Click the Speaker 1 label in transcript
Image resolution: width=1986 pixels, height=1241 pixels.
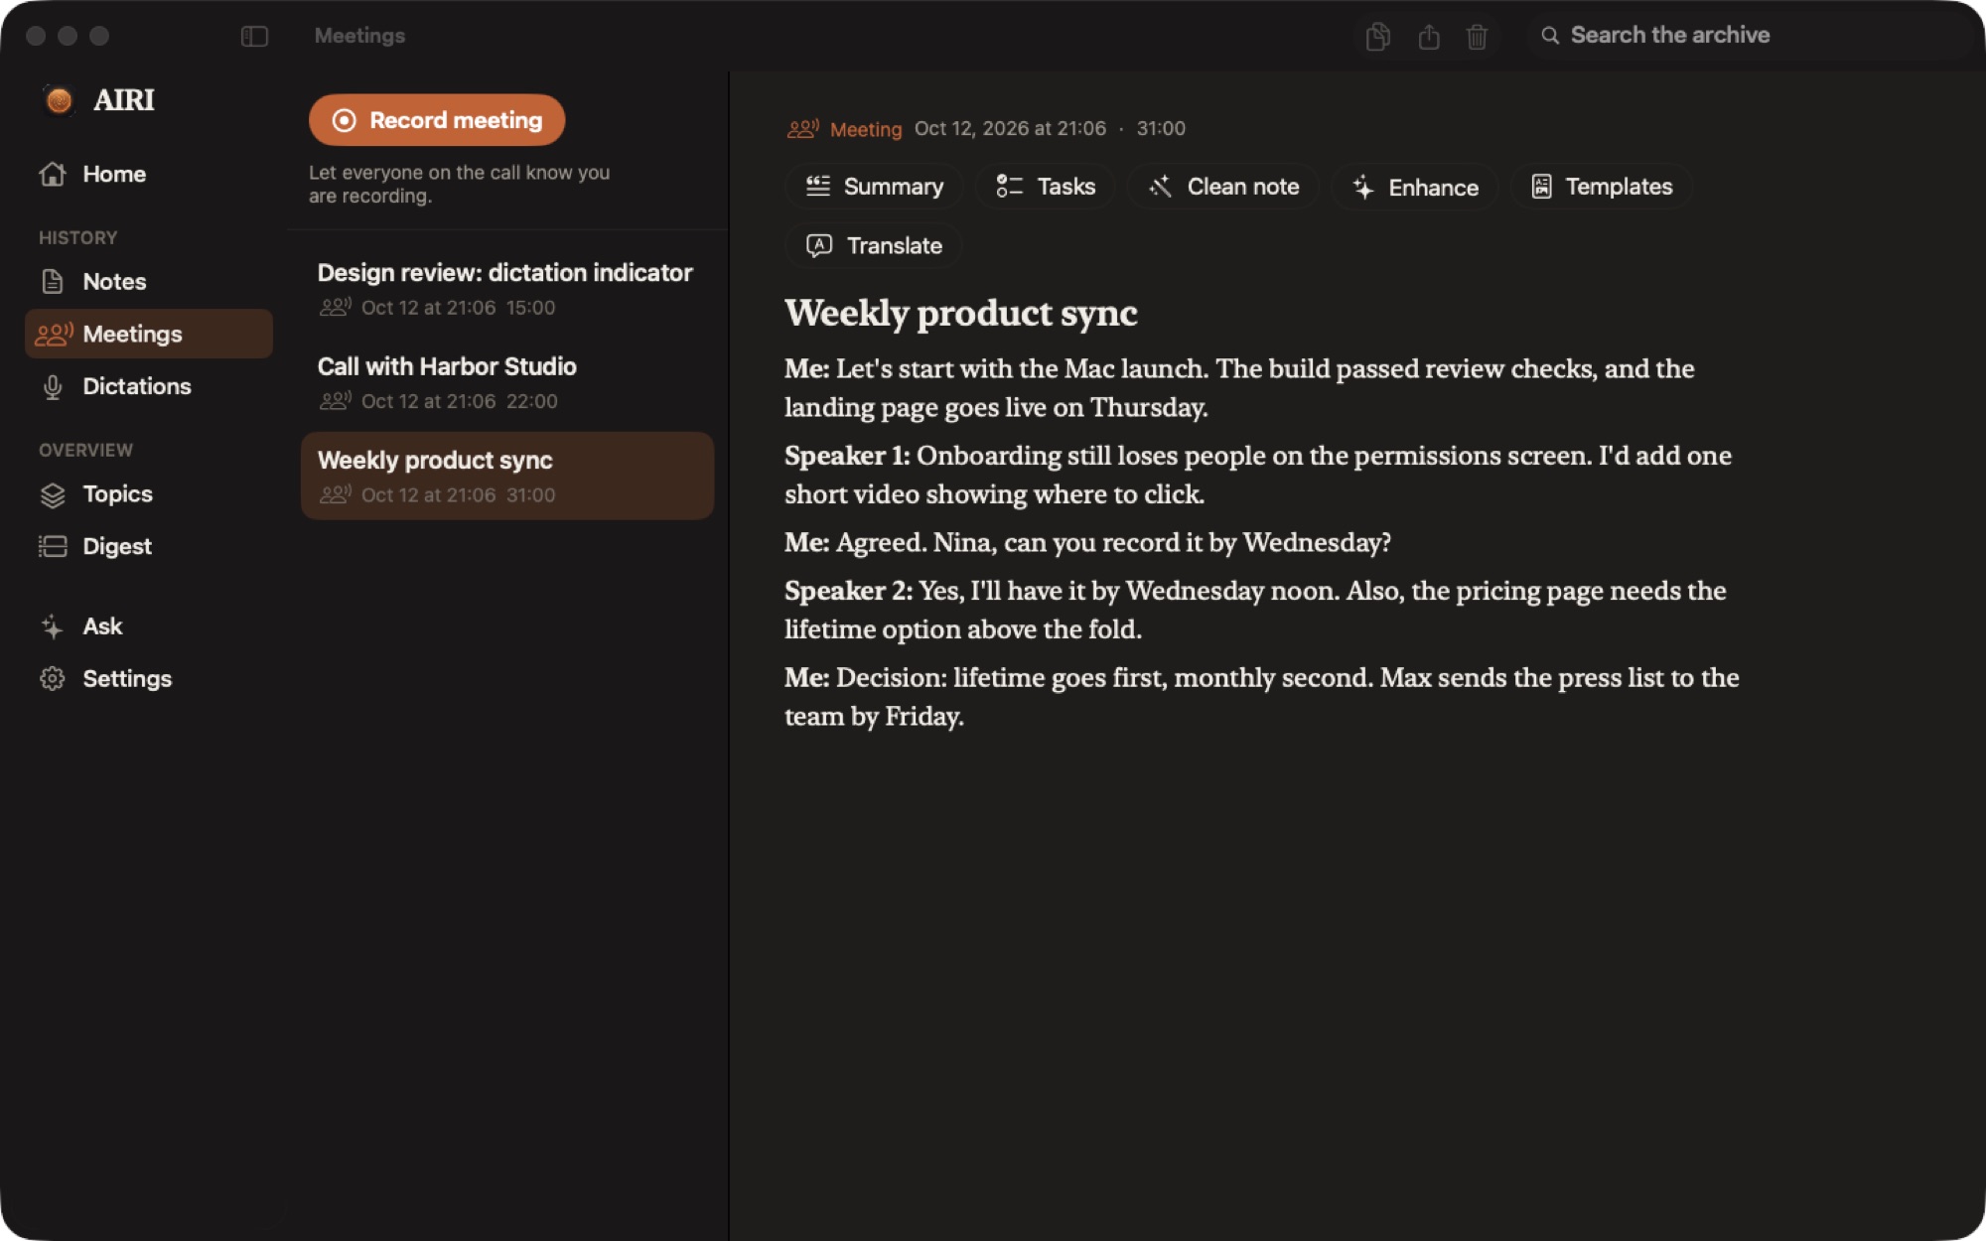coord(846,456)
